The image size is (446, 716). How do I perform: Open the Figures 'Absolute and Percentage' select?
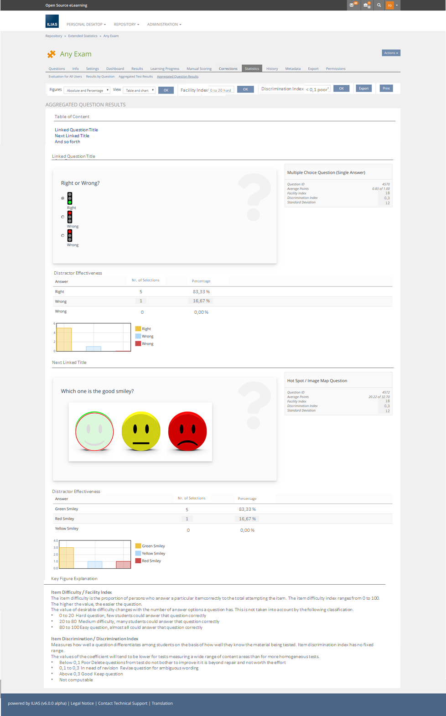(87, 90)
